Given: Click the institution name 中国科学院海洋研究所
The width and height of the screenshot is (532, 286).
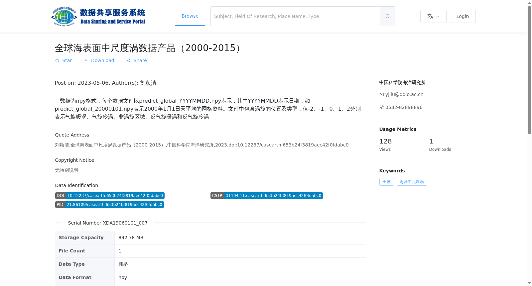Looking at the screenshot, I should pos(402,82).
